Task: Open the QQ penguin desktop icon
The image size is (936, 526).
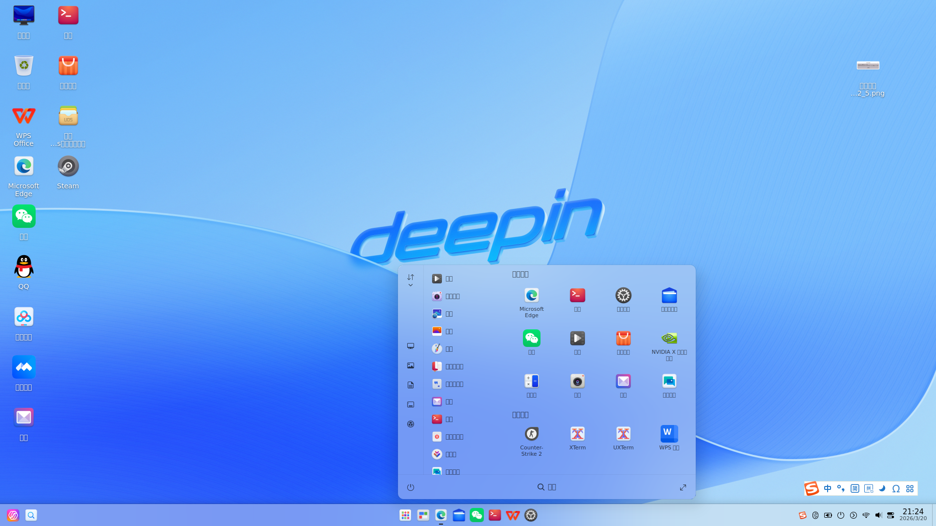Action: point(23,267)
